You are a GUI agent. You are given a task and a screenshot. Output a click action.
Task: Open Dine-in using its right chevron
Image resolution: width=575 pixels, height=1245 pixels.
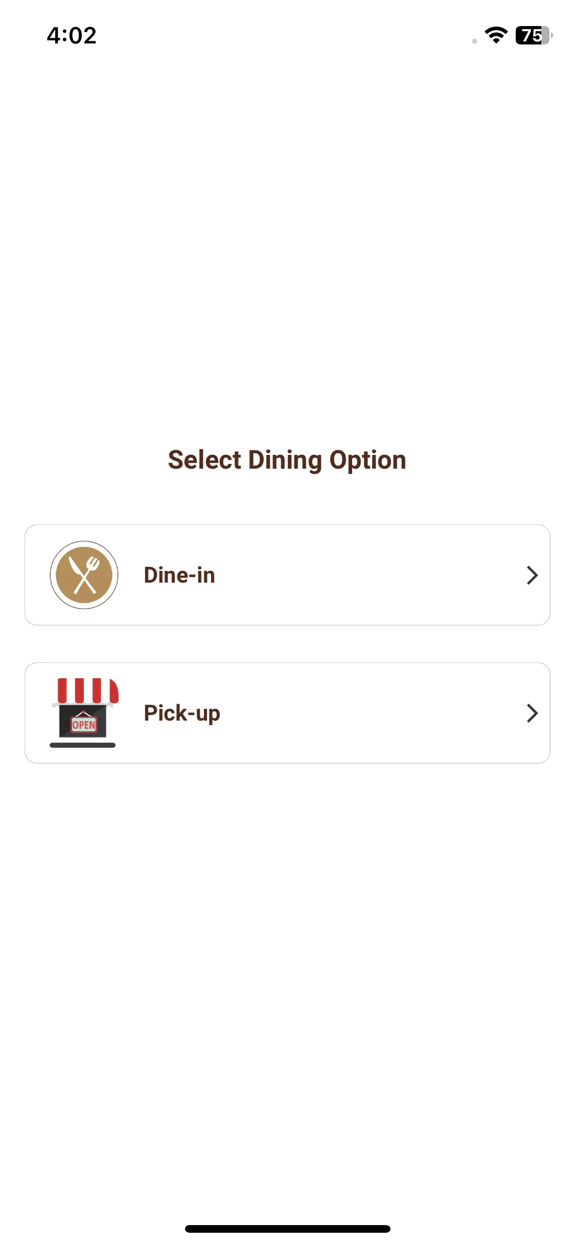click(x=532, y=575)
